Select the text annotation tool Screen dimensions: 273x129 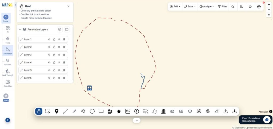[x=110, y=111]
